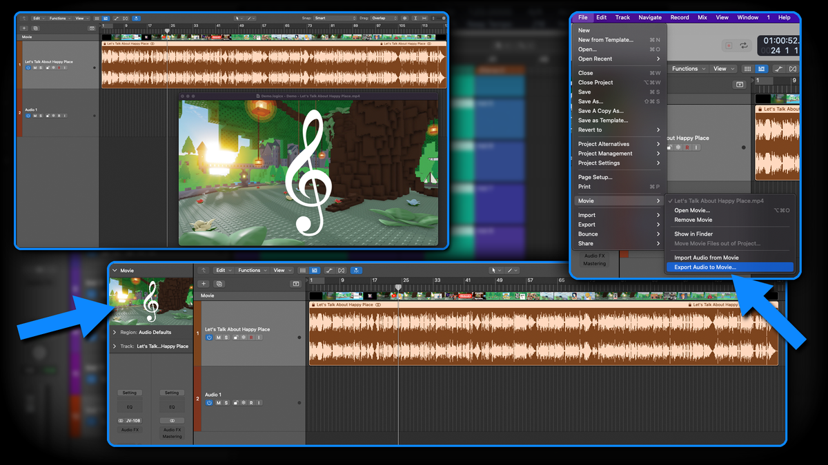Click the power on/off icon on track 1

click(209, 338)
